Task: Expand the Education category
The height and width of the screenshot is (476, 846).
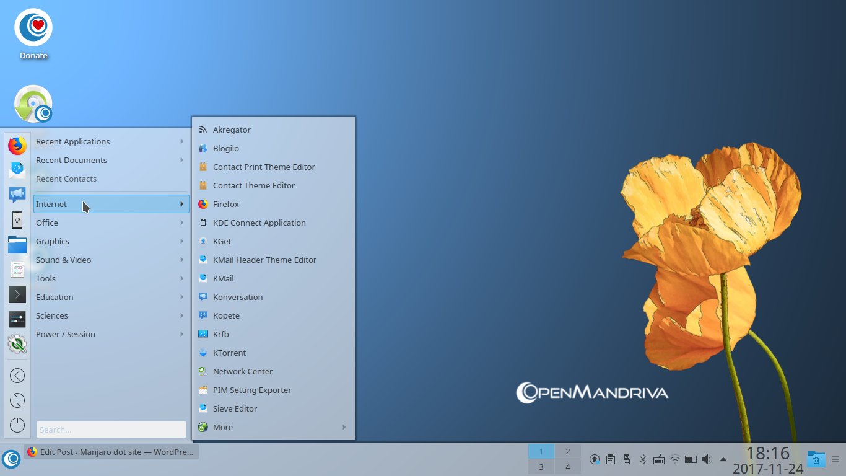Action: [111, 297]
